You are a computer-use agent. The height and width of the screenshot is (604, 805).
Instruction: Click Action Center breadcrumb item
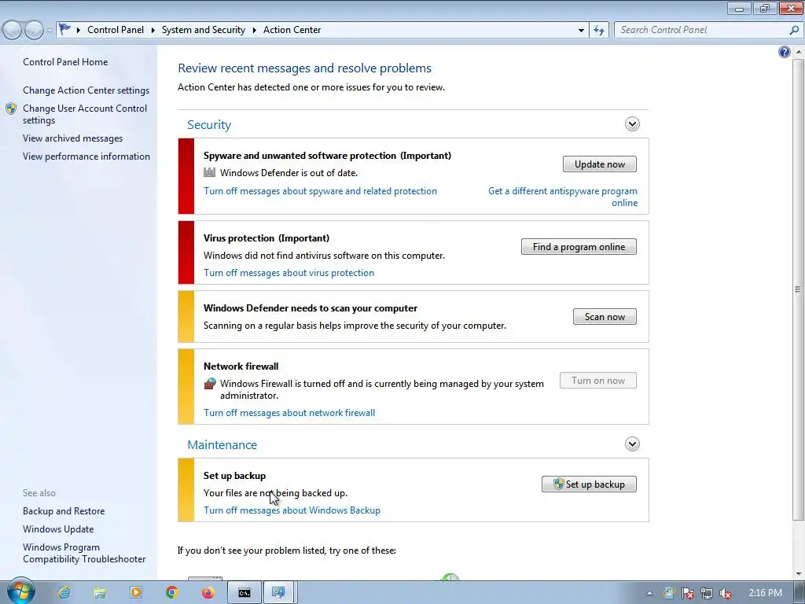[x=292, y=30]
